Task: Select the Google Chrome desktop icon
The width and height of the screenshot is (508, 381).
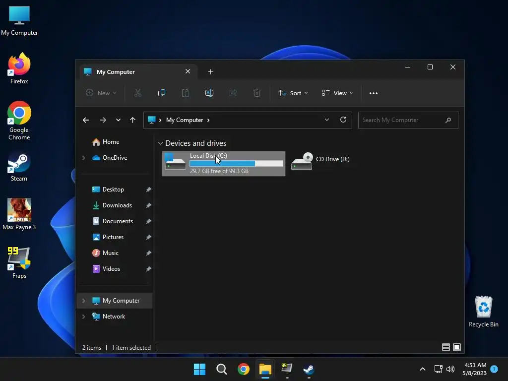Action: (x=19, y=121)
